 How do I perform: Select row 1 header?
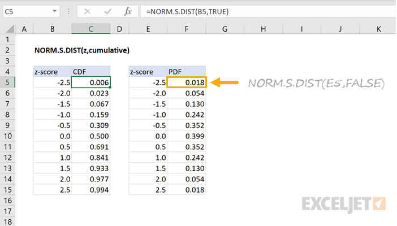pyautogui.click(x=7, y=40)
